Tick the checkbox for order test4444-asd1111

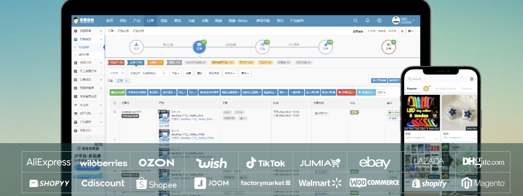[115, 111]
